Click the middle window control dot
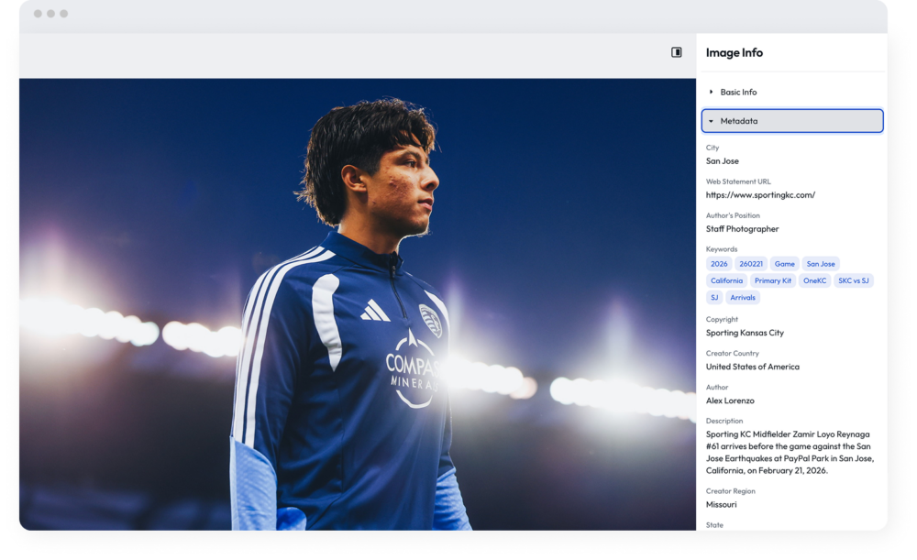 (x=50, y=14)
